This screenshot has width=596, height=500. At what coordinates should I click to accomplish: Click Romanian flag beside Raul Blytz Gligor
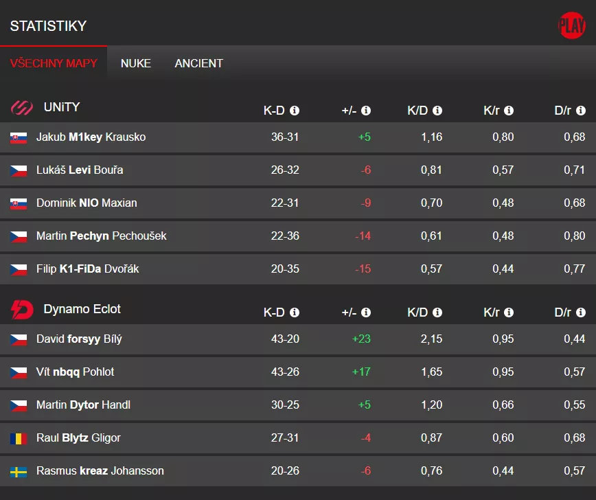click(x=19, y=438)
